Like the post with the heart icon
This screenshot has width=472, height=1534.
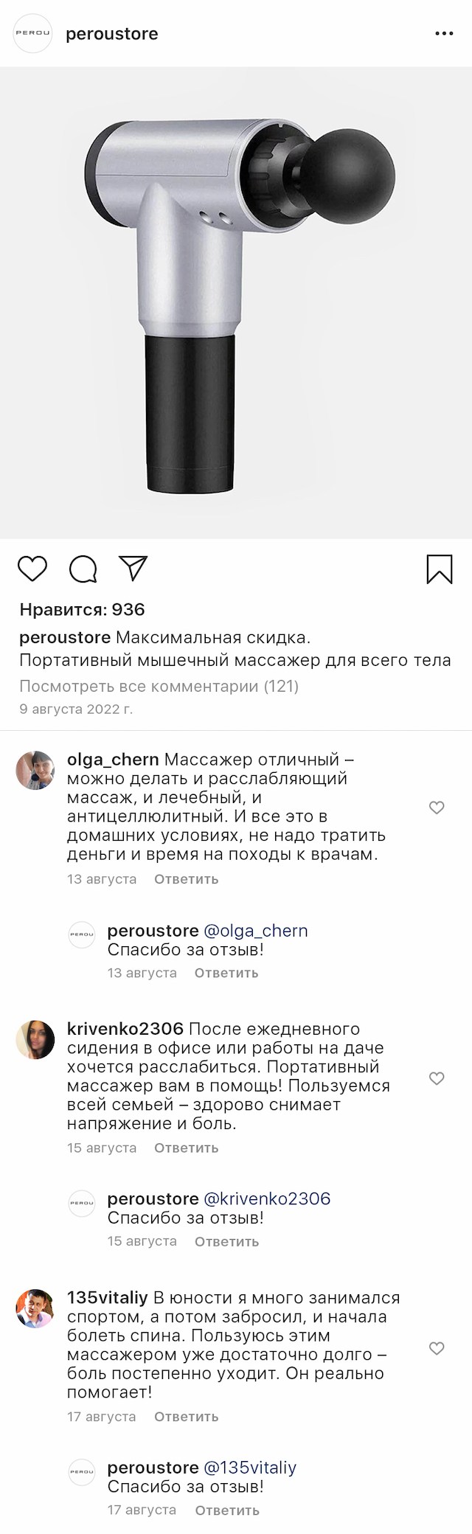[32, 569]
